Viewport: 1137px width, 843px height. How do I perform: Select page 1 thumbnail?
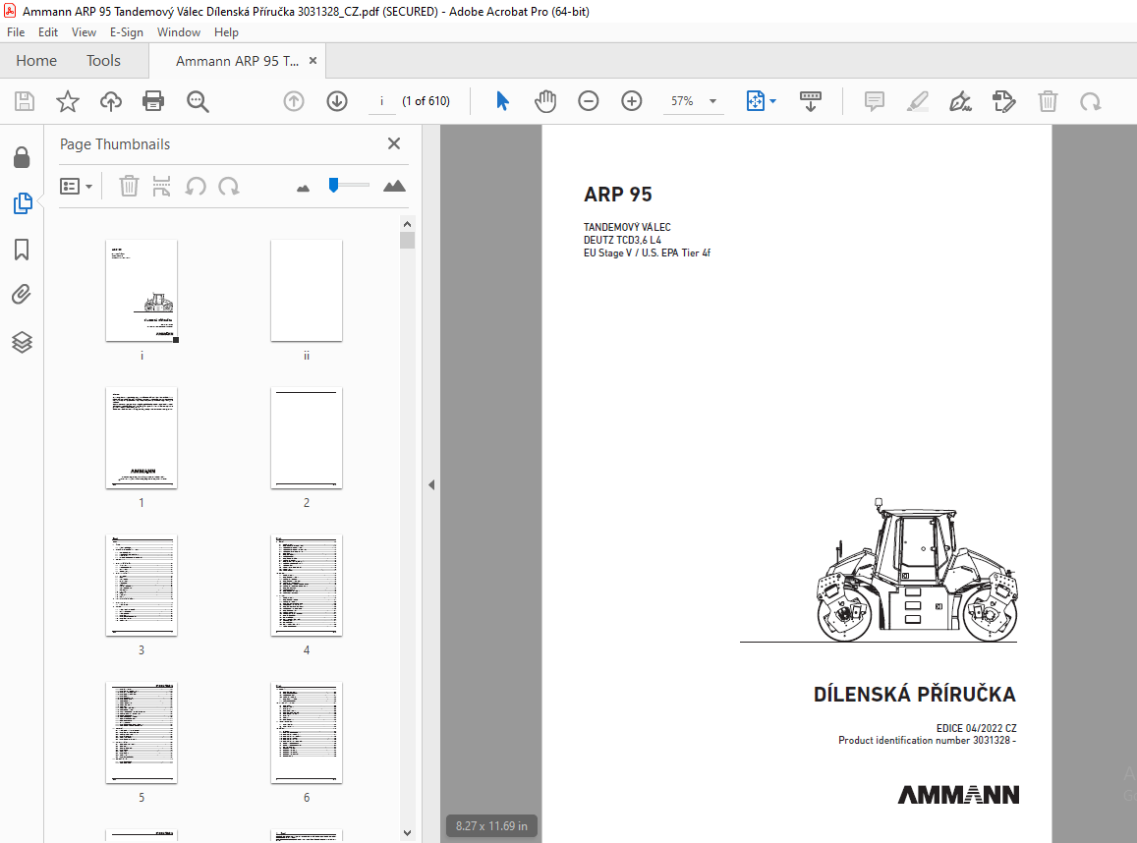[x=142, y=438]
